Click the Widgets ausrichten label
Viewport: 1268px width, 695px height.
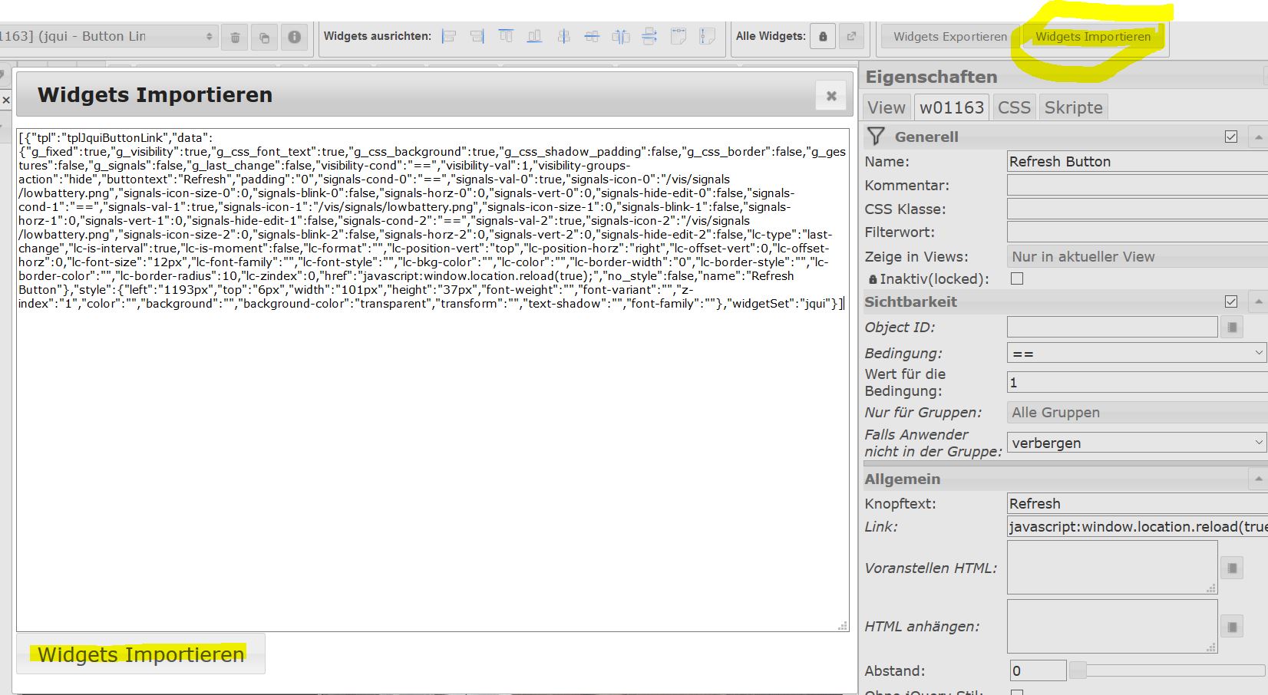pos(378,36)
